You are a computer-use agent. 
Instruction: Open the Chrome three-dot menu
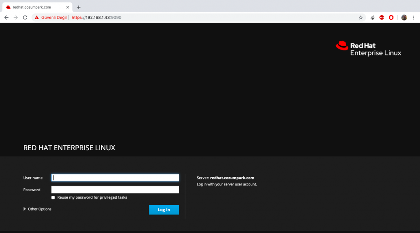413,17
